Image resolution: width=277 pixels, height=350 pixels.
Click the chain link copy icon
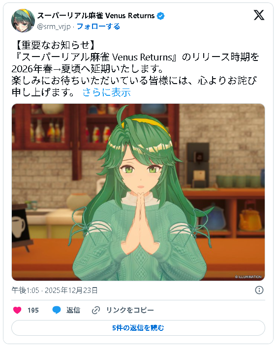pos(96,310)
